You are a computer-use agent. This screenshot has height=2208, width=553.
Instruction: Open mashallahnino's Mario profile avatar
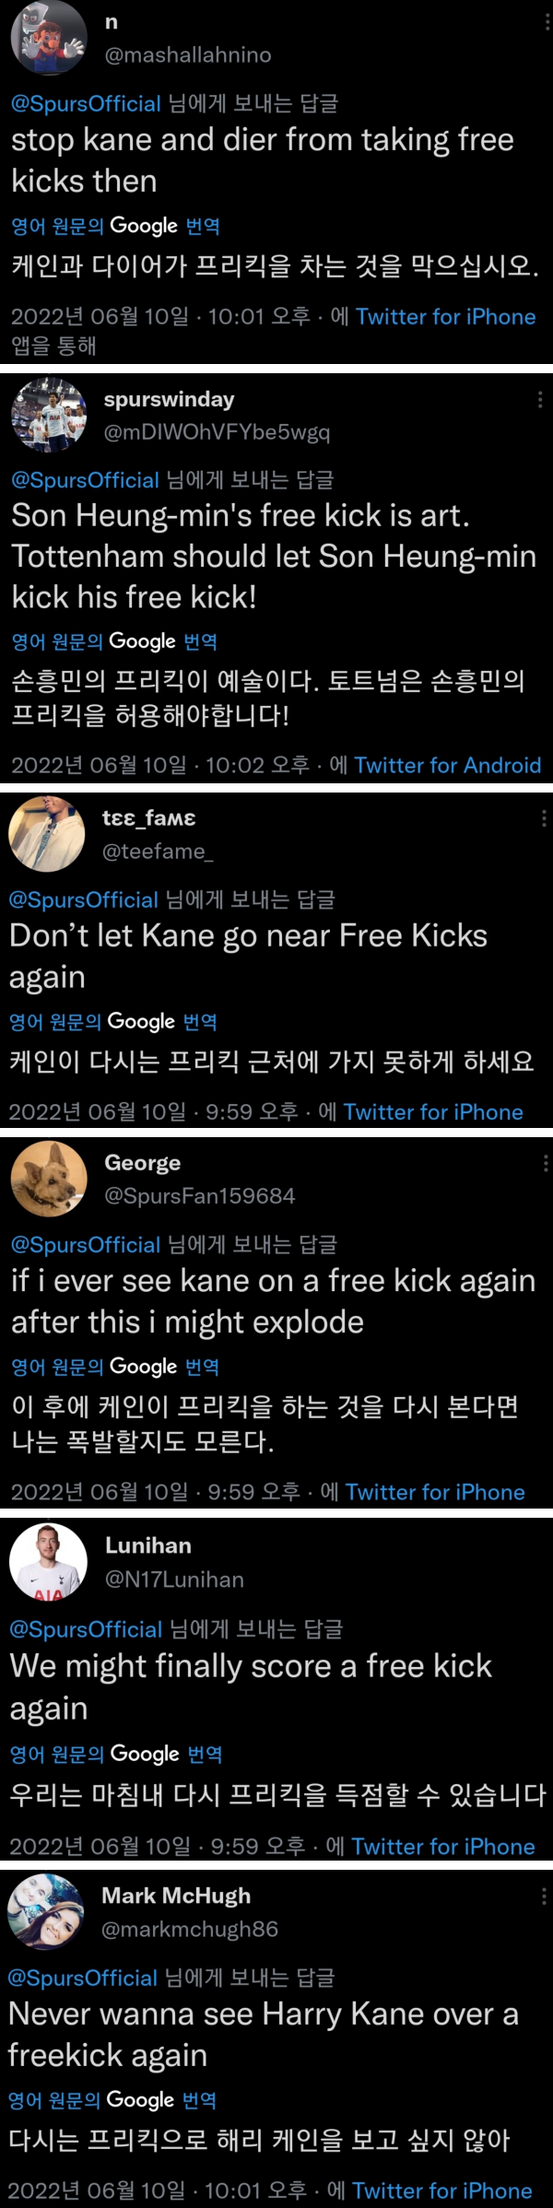pyautogui.click(x=48, y=38)
